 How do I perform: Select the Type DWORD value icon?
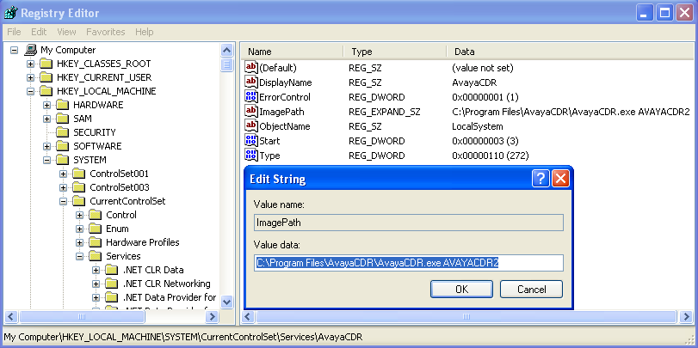pyautogui.click(x=252, y=156)
